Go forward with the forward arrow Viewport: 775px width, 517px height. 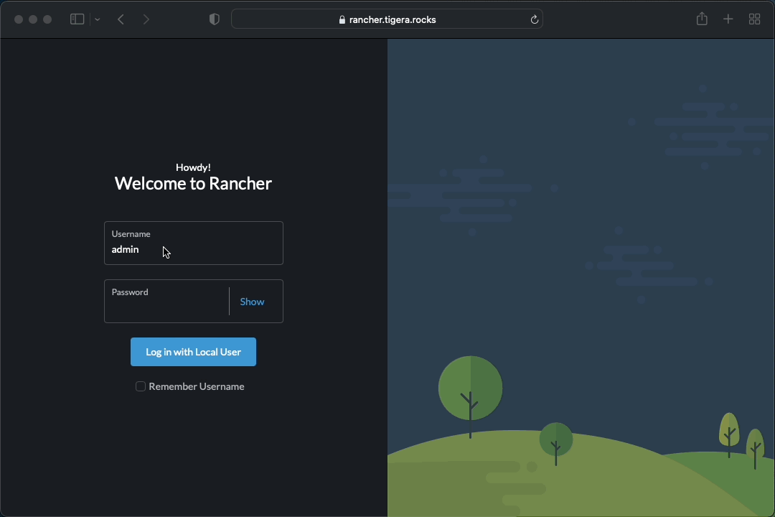pos(146,19)
